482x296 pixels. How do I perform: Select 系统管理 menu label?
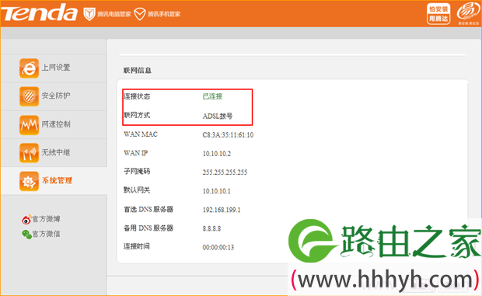click(57, 180)
